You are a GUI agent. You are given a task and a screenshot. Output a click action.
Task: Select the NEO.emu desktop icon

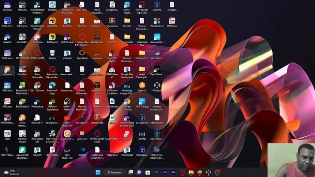22,22
